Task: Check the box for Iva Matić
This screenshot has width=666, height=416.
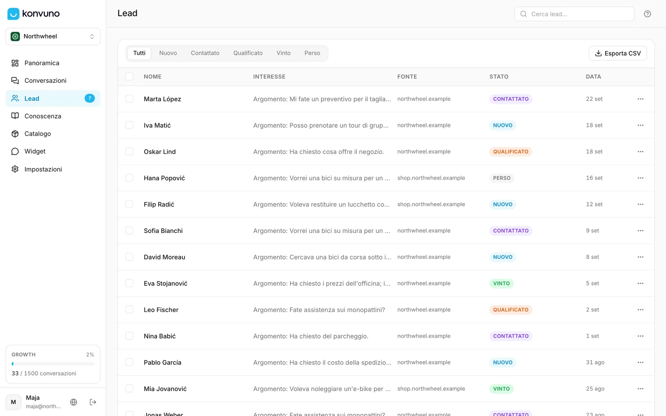Action: click(129, 125)
